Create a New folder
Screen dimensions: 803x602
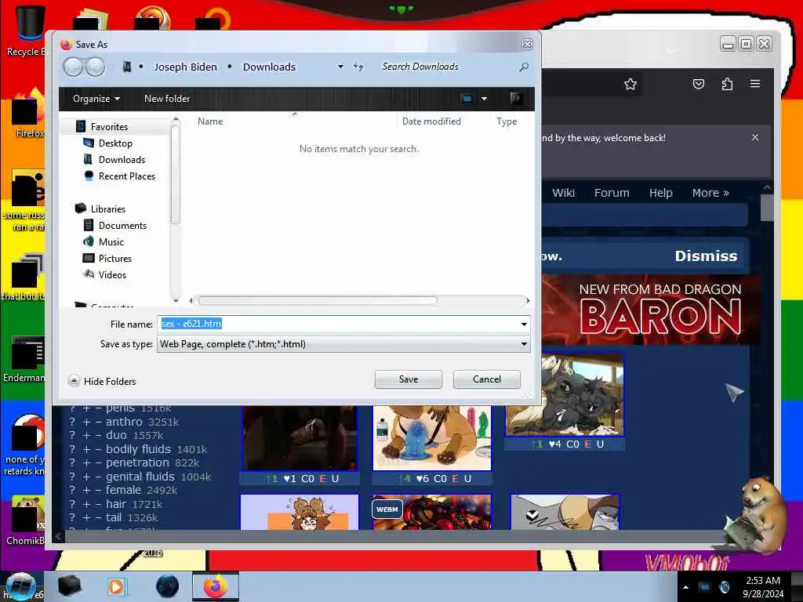pyautogui.click(x=167, y=99)
